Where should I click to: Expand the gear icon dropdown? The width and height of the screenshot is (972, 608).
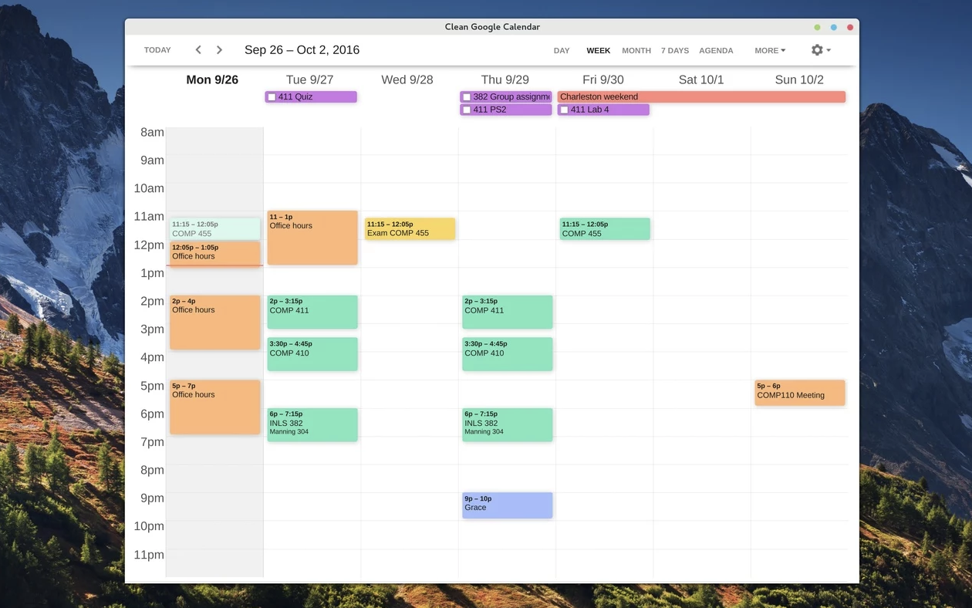pos(827,49)
